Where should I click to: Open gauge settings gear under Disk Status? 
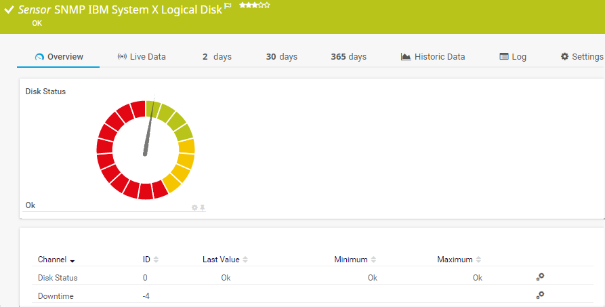click(194, 207)
